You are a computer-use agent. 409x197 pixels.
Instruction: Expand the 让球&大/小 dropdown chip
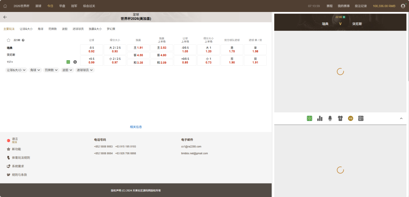[x=16, y=70]
